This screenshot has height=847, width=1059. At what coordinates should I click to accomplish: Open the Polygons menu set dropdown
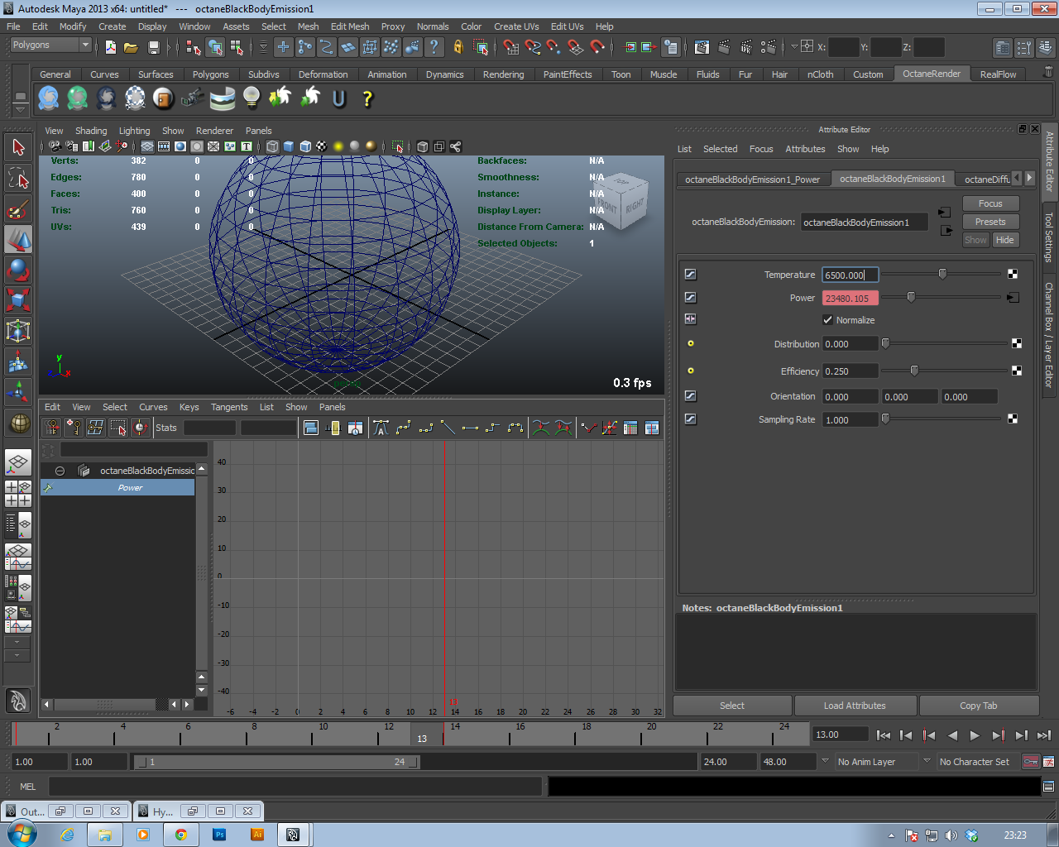(50, 45)
